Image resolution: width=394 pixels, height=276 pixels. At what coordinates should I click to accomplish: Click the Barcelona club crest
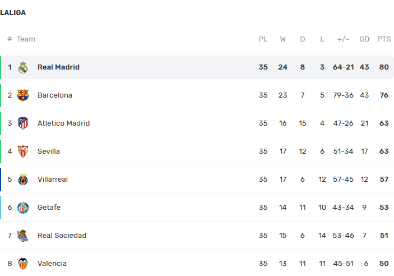pyautogui.click(x=23, y=95)
